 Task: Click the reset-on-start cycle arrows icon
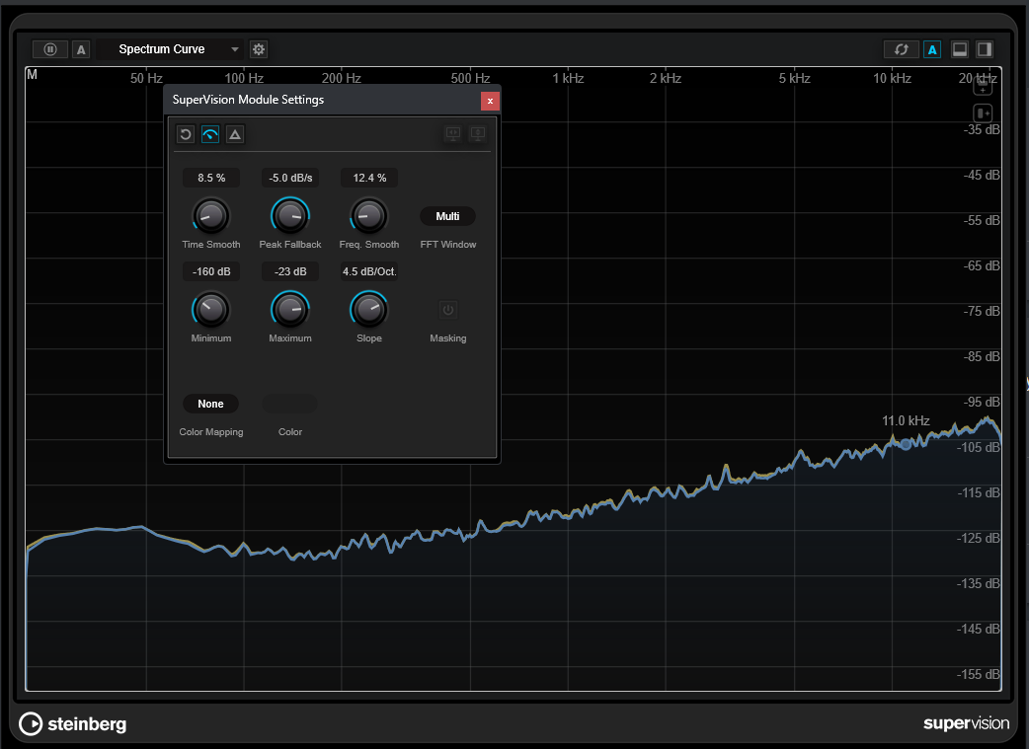901,49
